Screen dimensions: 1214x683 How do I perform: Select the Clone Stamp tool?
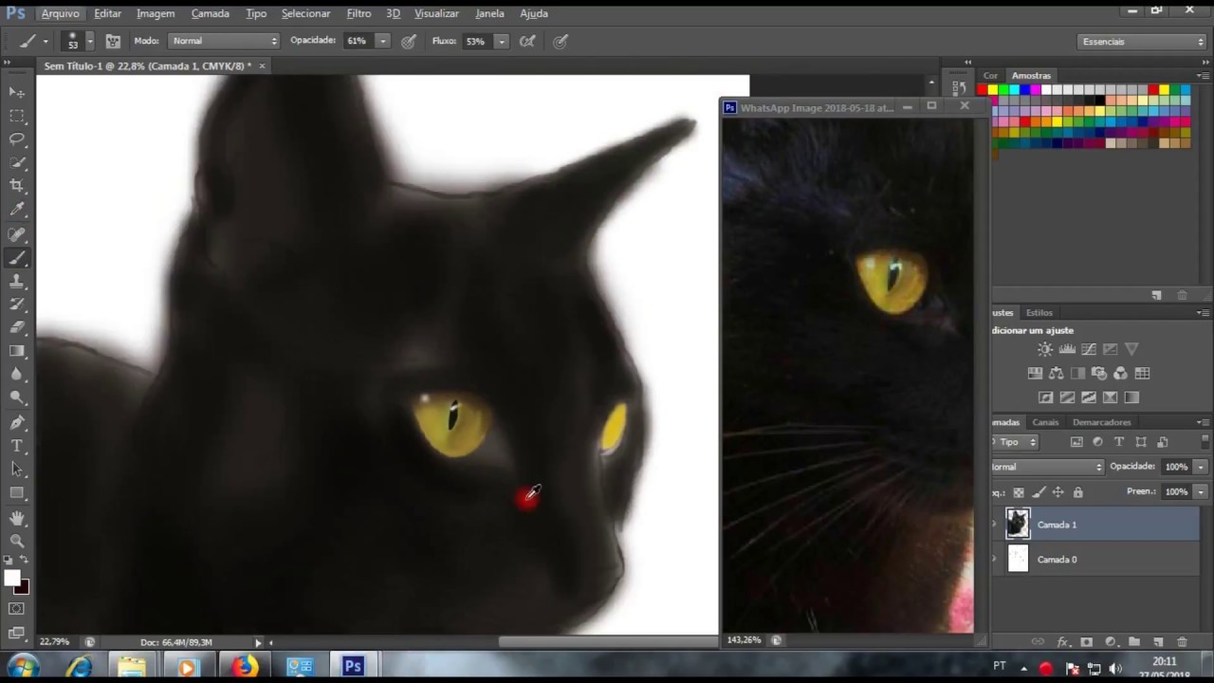(x=17, y=281)
